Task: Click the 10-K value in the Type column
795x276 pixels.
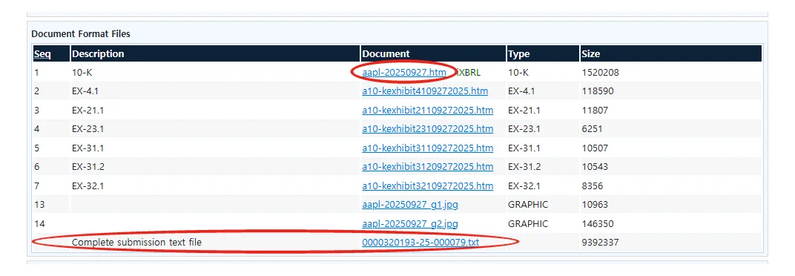Action: pos(518,73)
